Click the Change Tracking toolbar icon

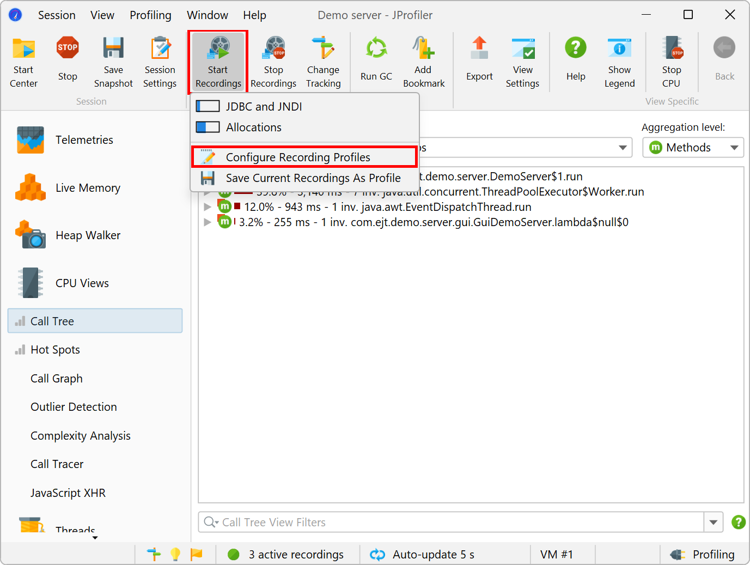click(x=324, y=48)
